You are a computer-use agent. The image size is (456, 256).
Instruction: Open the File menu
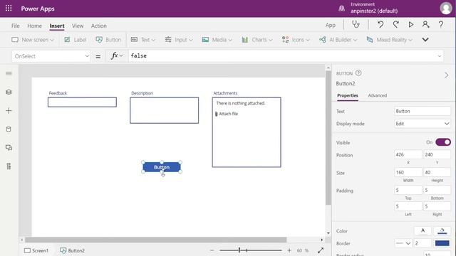tap(16, 26)
